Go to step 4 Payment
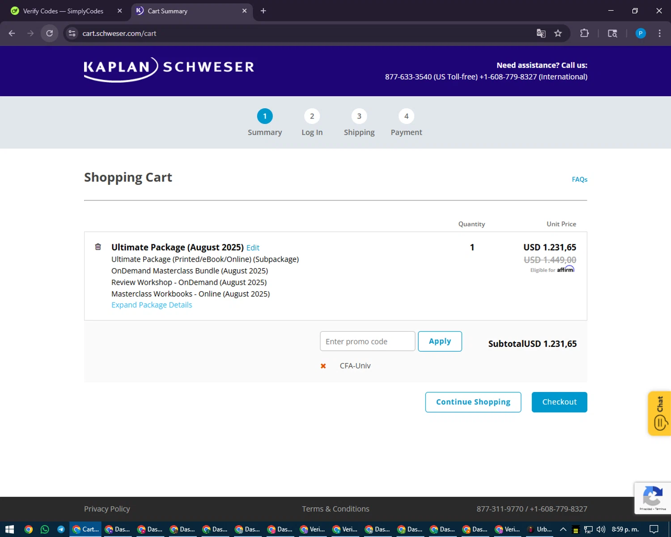 [x=406, y=123]
